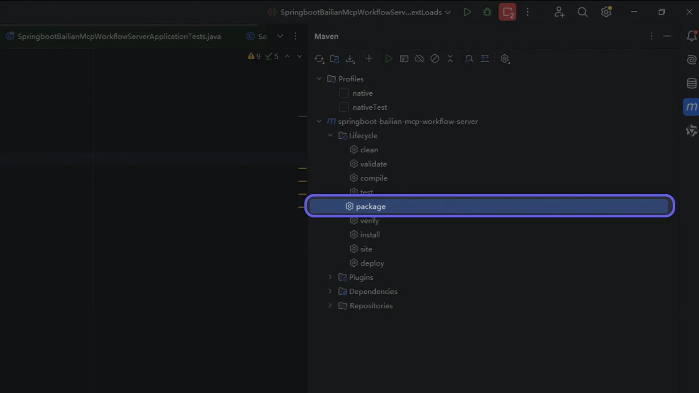Screen dimensions: 699x393
Task: Open Search Everywhere magnifier icon
Action: 583,12
